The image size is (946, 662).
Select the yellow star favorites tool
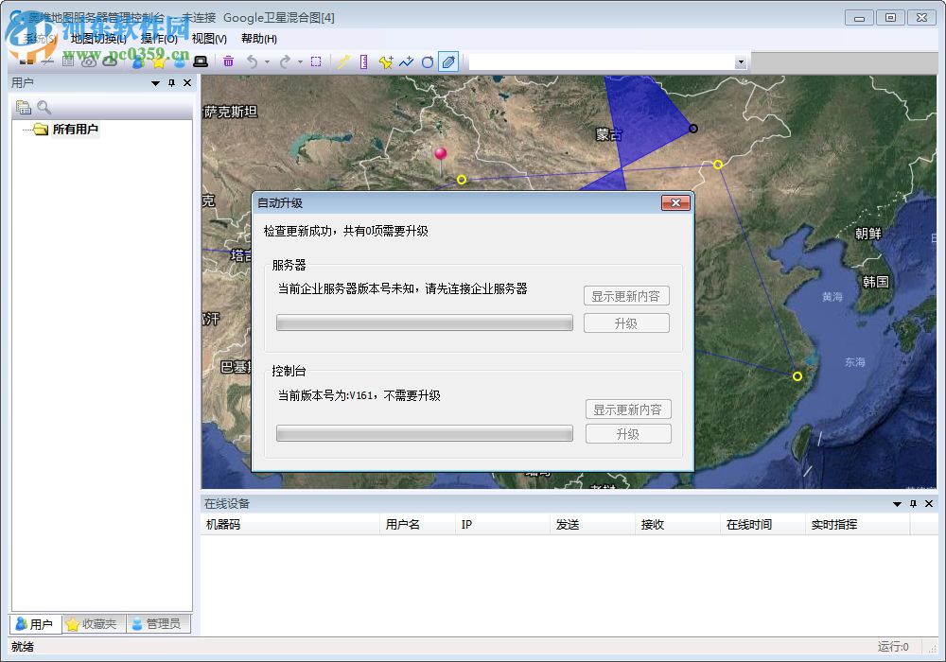(x=158, y=61)
